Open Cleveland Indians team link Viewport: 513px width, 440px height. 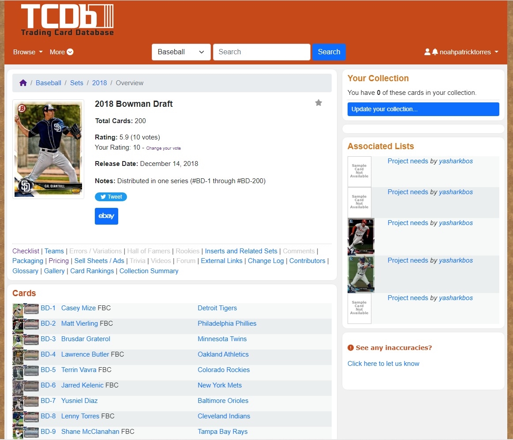pyautogui.click(x=224, y=416)
